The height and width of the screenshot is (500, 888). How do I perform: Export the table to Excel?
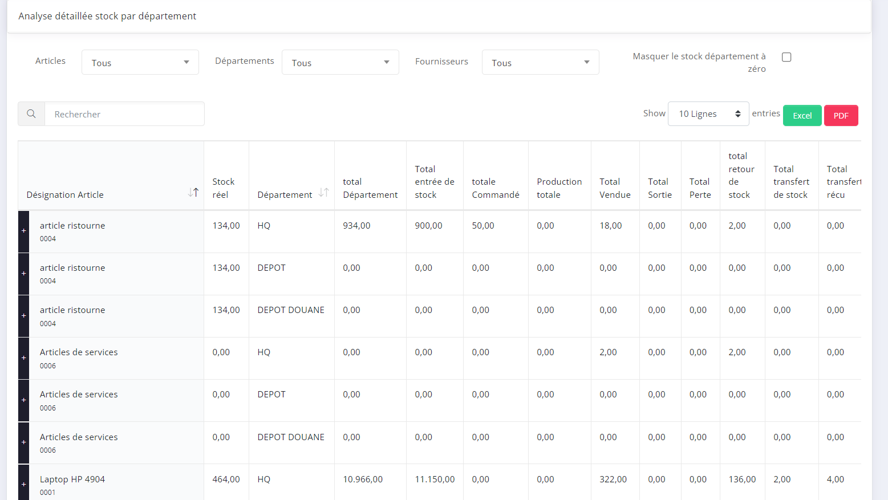(x=802, y=115)
